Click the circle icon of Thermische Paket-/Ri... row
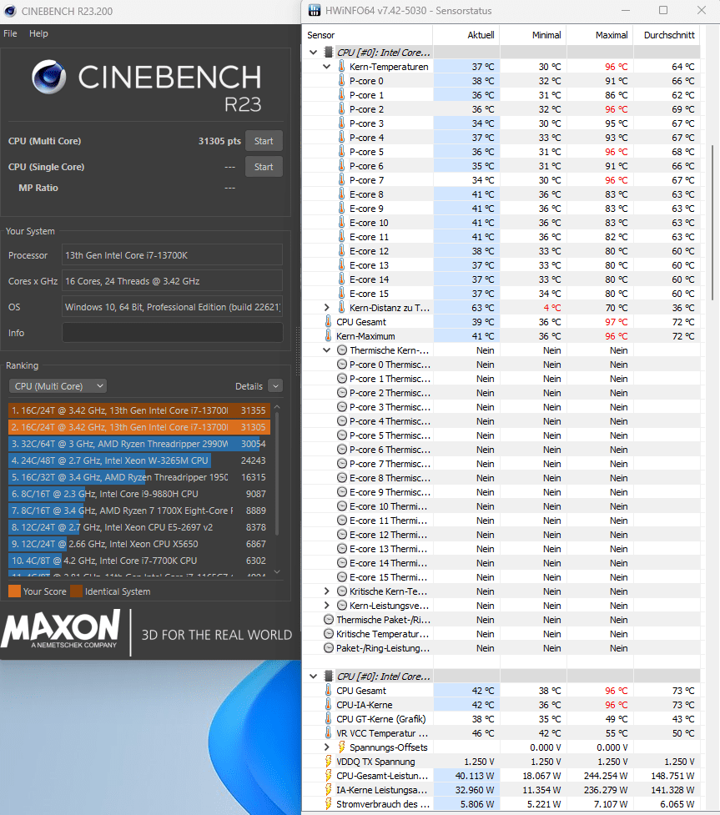720x815 pixels. [x=329, y=620]
